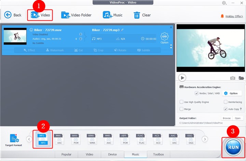The height and width of the screenshot is (161, 246).
Task: Show more formats with right arrow
Action: point(205,139)
